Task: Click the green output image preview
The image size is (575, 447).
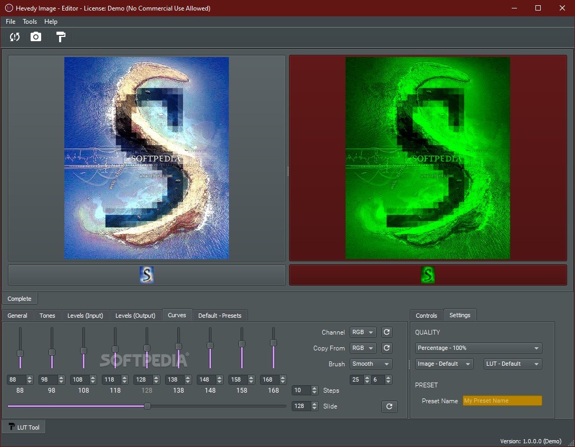Action: coord(428,158)
